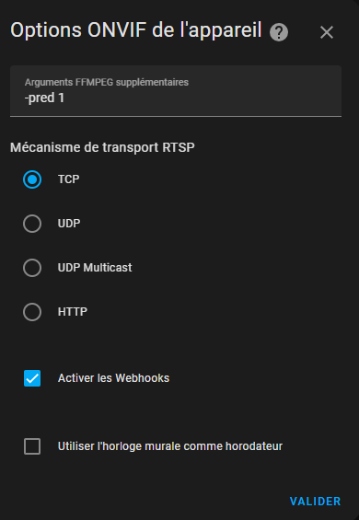Click the "UDP Multicast" label text

(95, 268)
